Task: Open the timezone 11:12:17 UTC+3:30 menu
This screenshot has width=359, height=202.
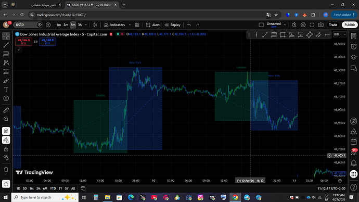Action: coord(331,188)
